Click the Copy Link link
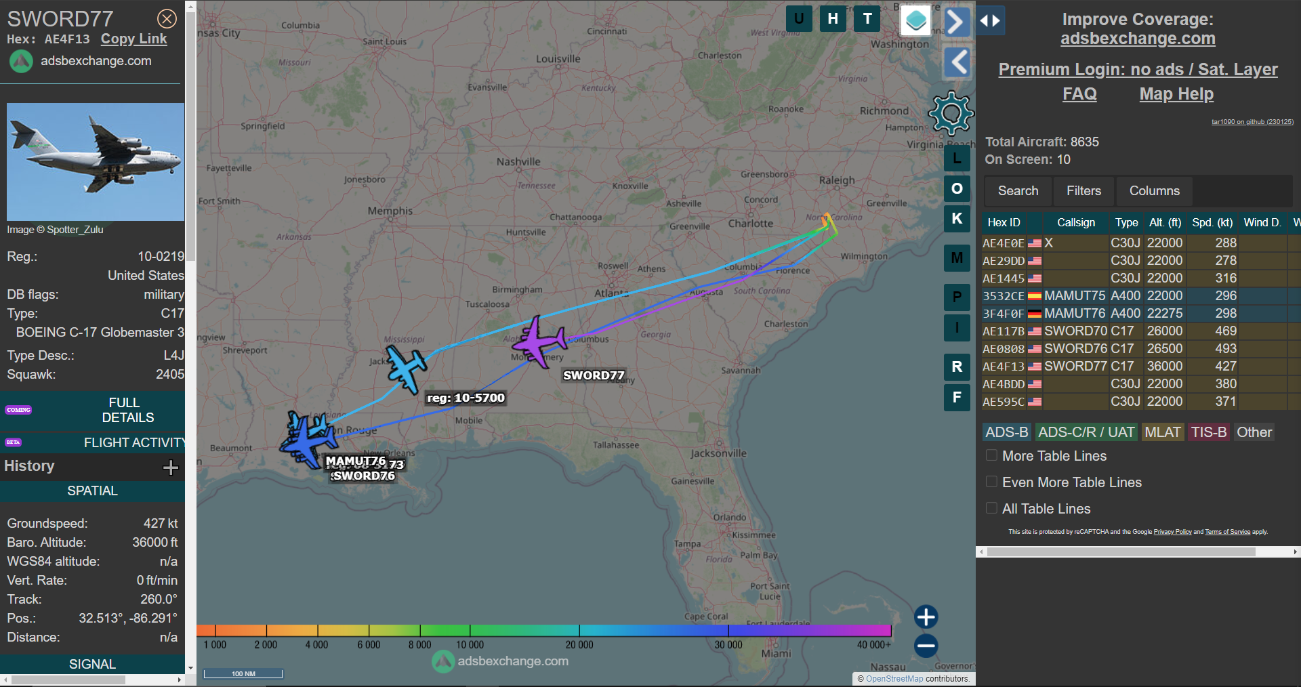 pyautogui.click(x=133, y=39)
